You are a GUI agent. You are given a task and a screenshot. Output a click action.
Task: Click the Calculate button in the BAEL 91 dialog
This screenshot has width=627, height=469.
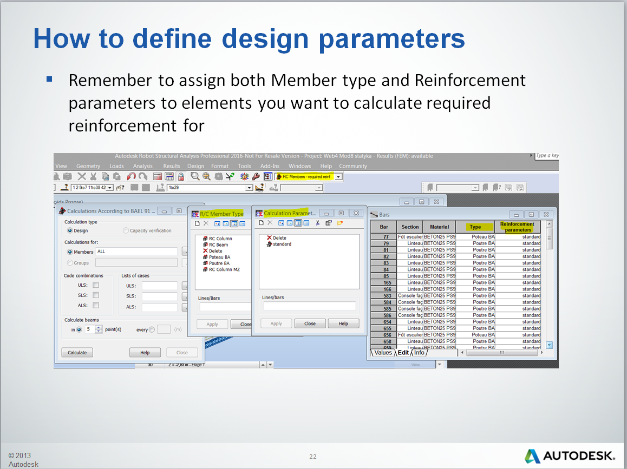click(76, 352)
